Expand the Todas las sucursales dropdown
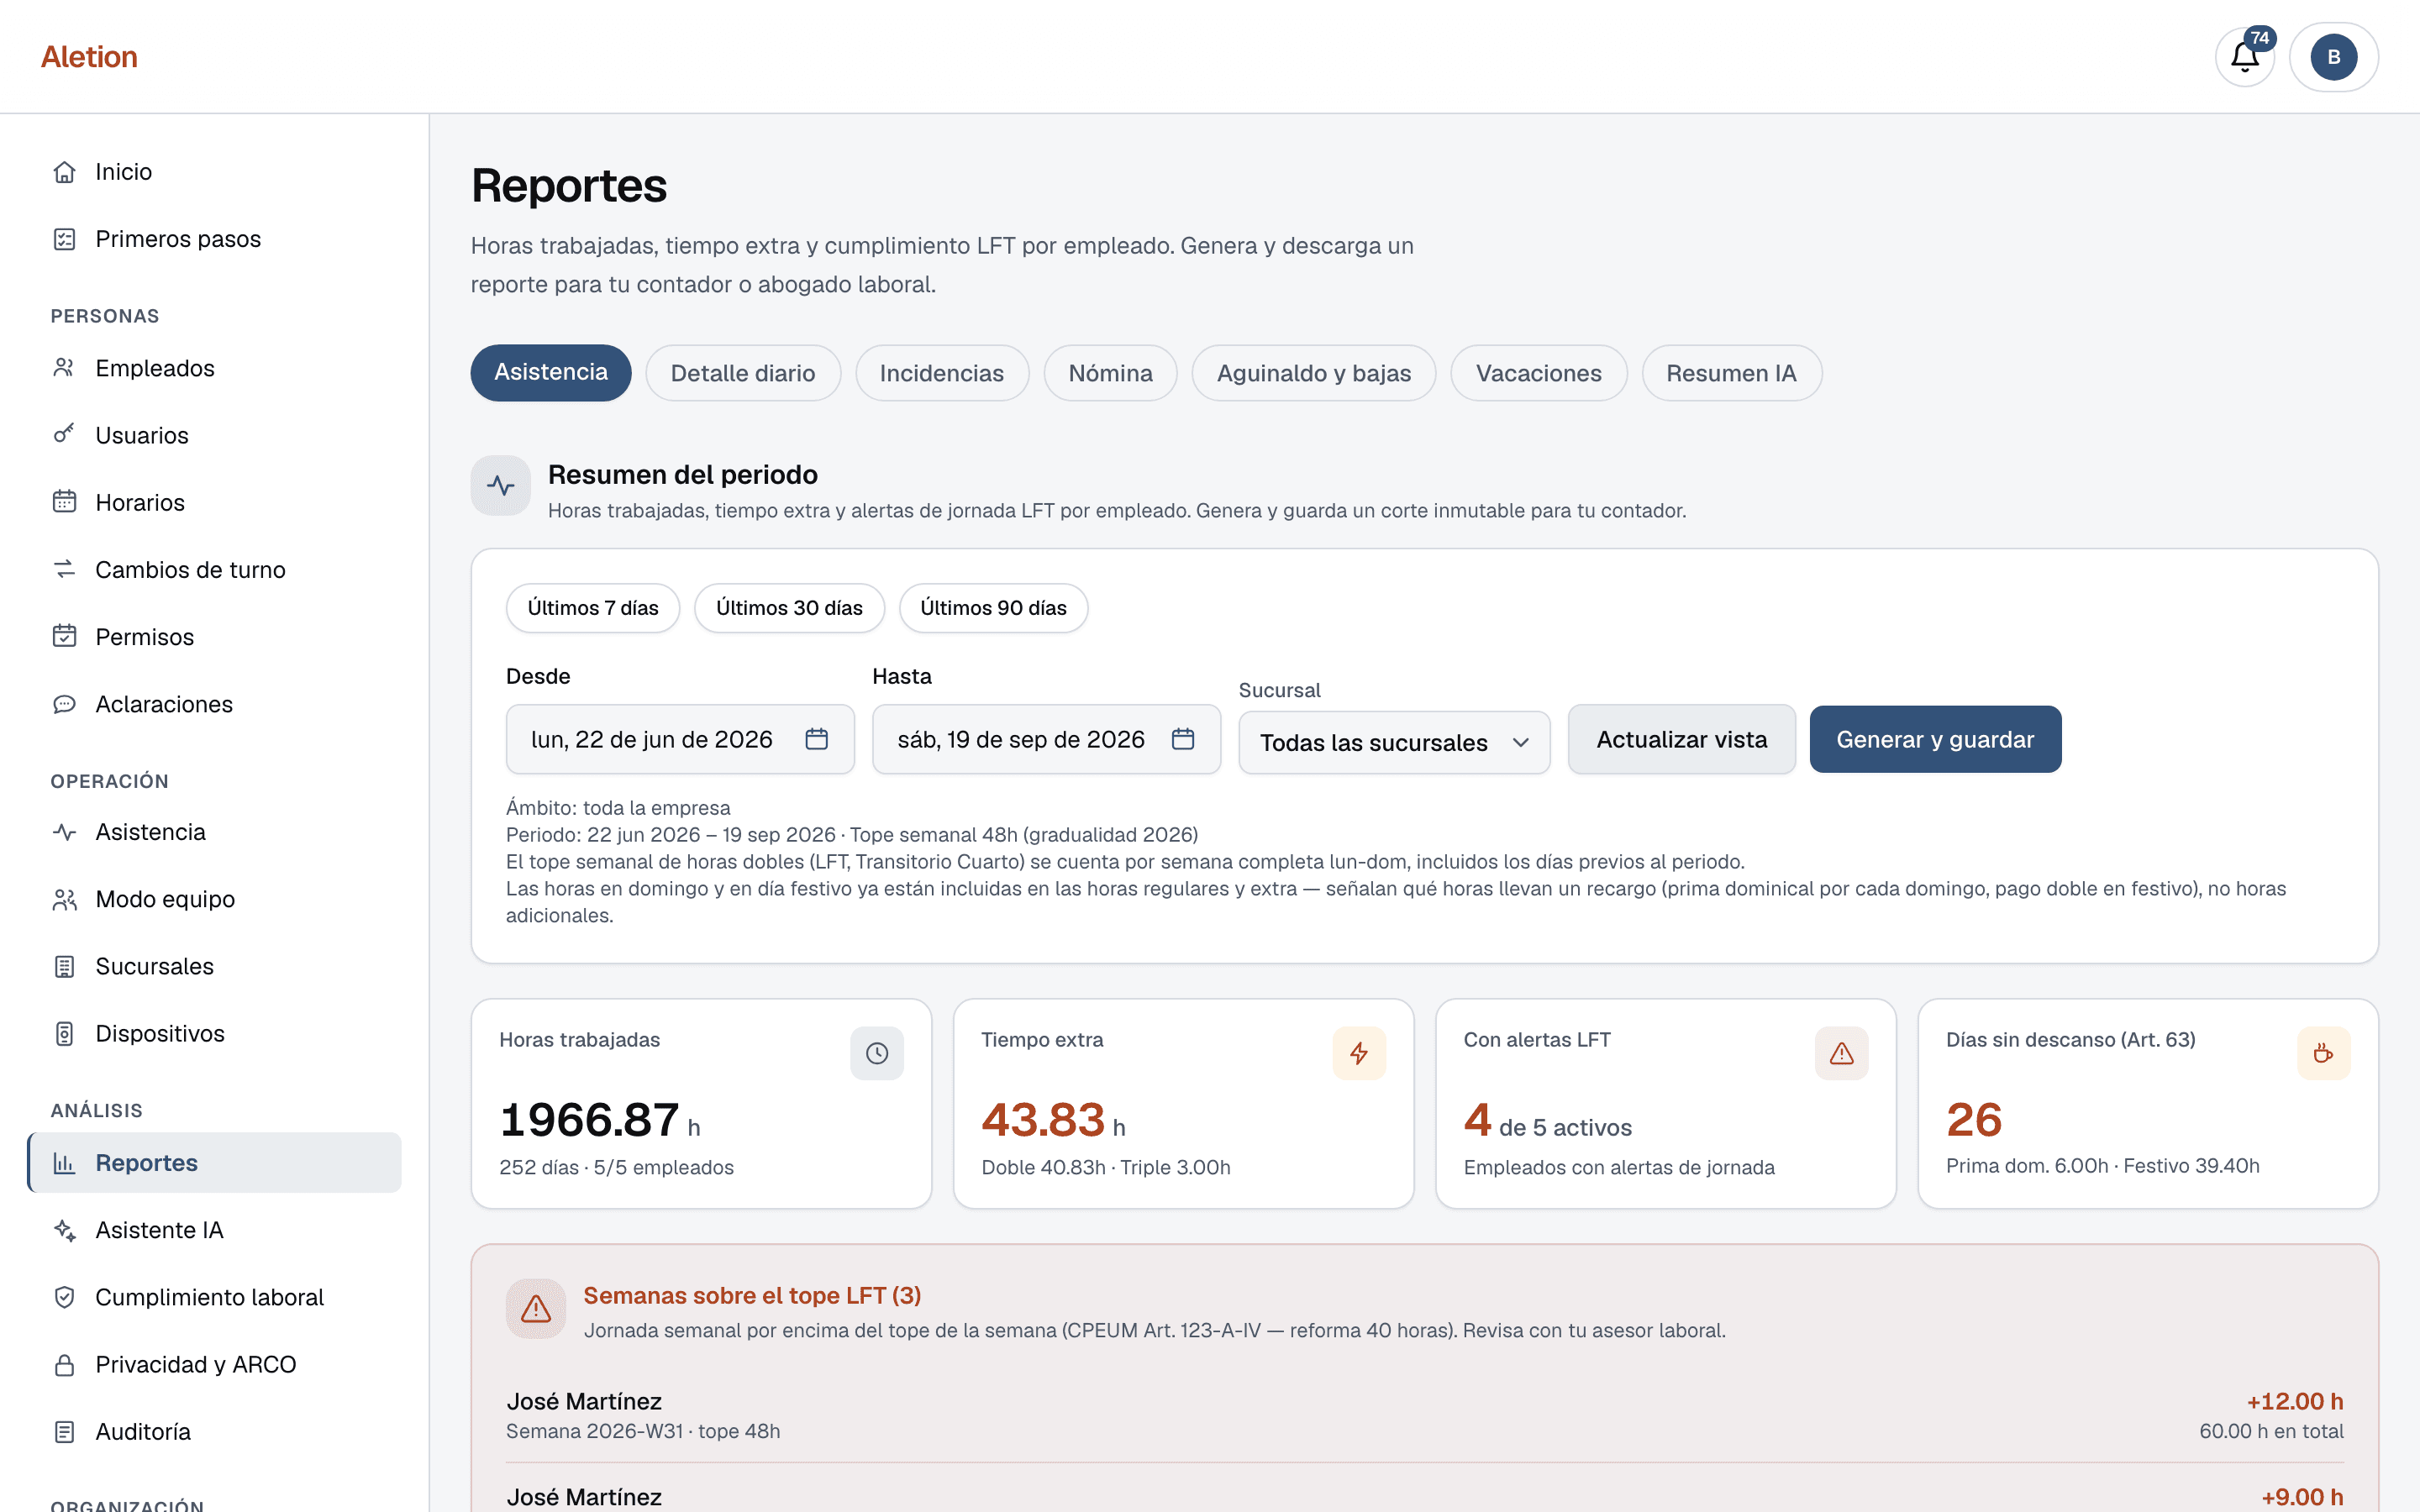 click(x=1394, y=743)
